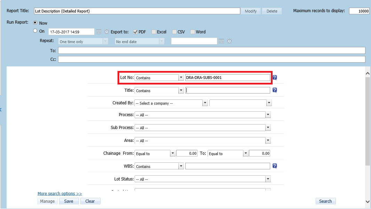The height and width of the screenshot is (209, 371).
Task: Open help icon for Title field
Action: (x=275, y=90)
